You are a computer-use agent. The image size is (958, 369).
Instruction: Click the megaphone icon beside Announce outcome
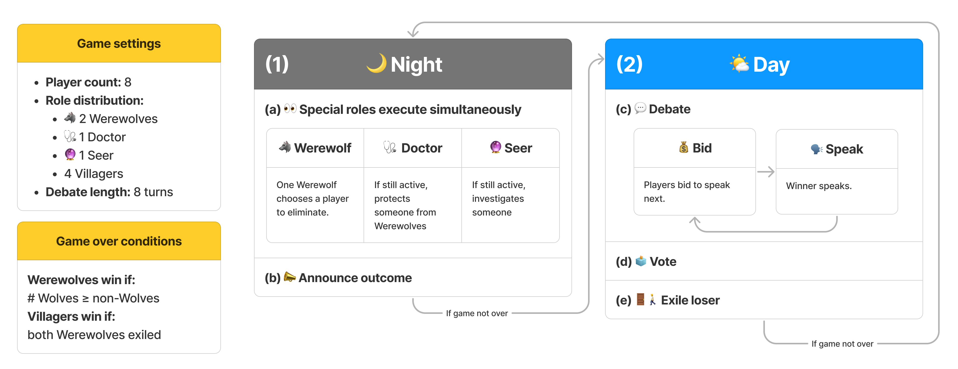click(x=290, y=277)
